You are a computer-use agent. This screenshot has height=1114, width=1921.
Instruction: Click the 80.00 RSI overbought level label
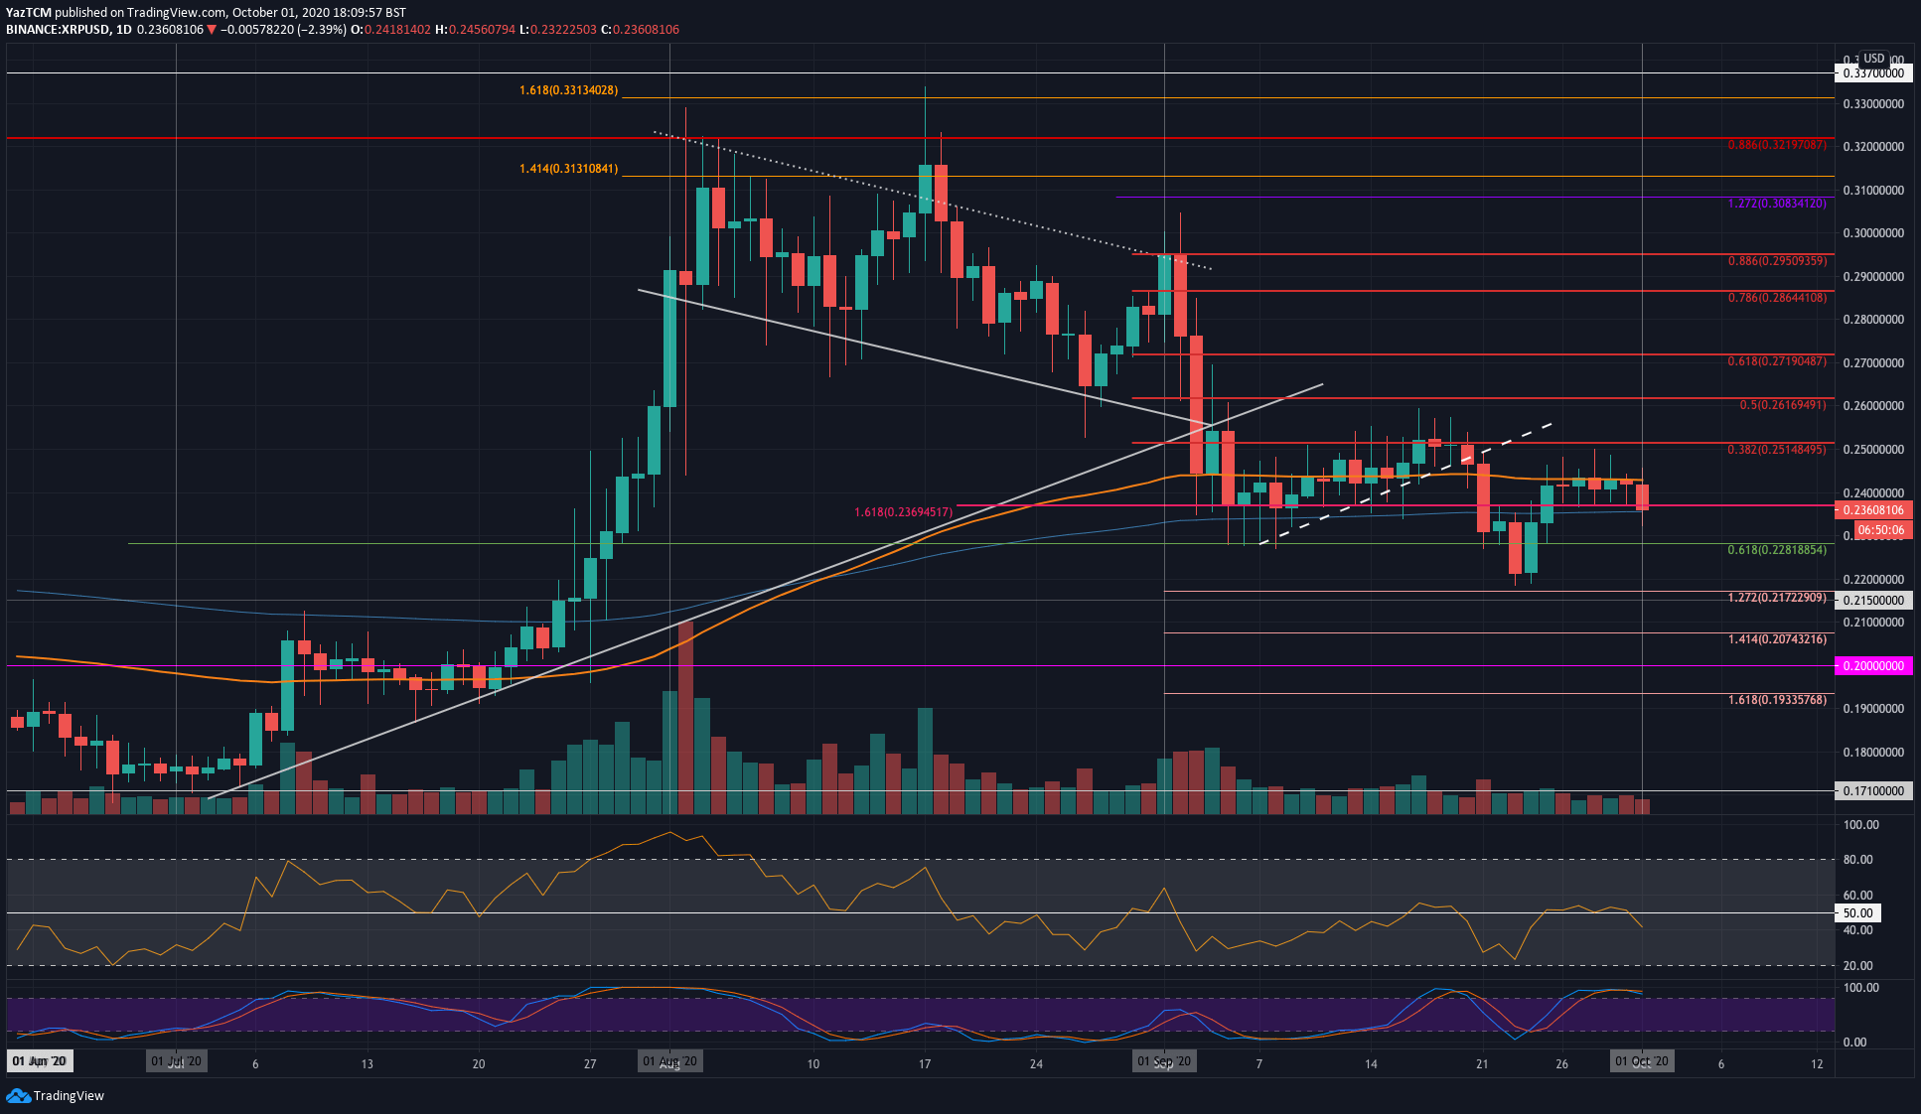[x=1858, y=860]
